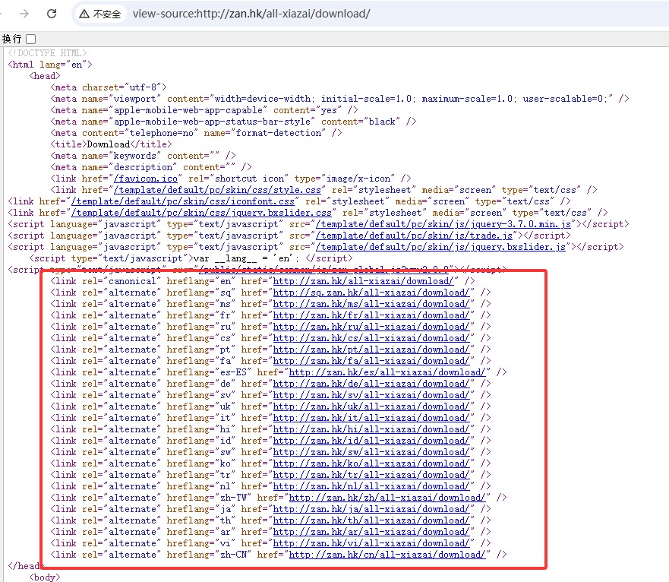Screen dimensions: 669x582
Task: Click the meta description source line
Action: (151, 167)
